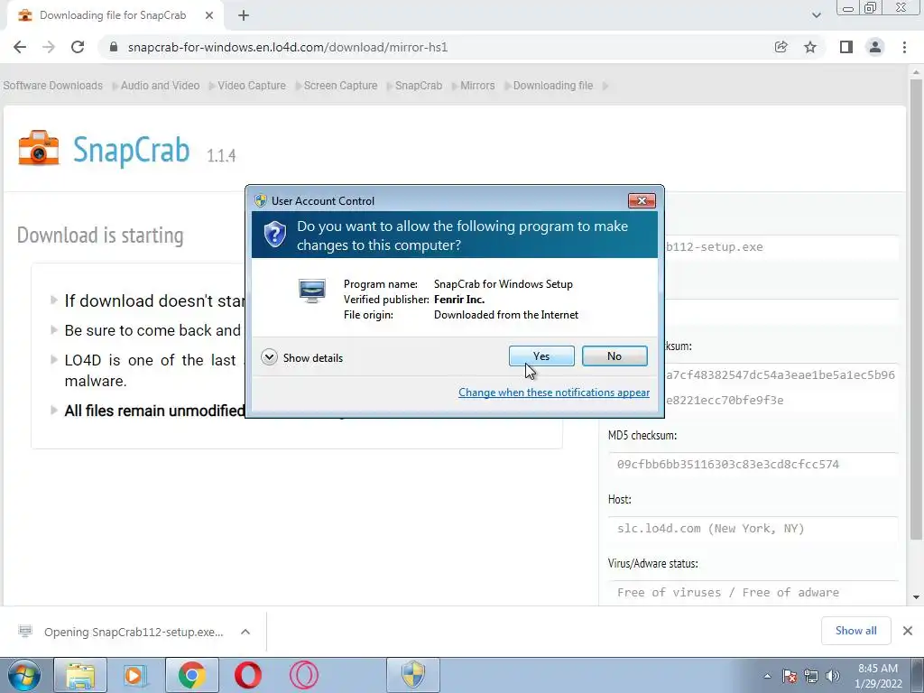Click volume speaker tray icon
Viewport: 924px width, 693px height.
tap(833, 676)
